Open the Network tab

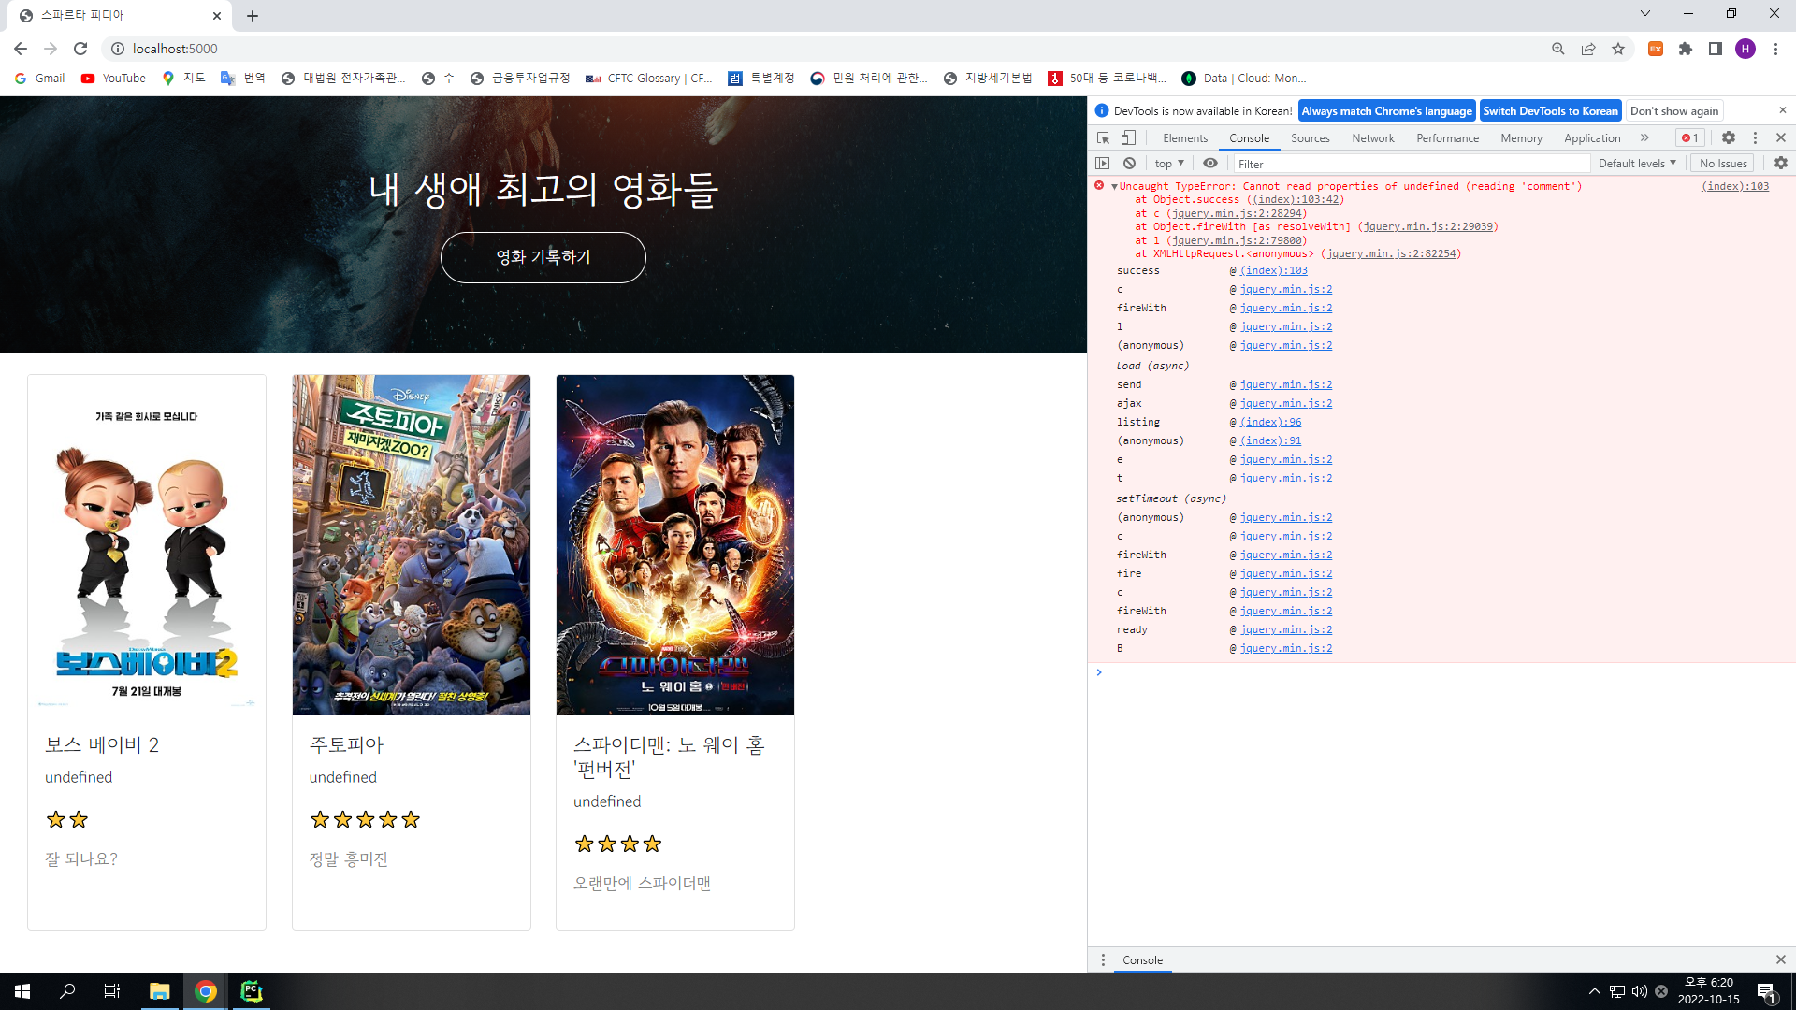pyautogui.click(x=1372, y=137)
